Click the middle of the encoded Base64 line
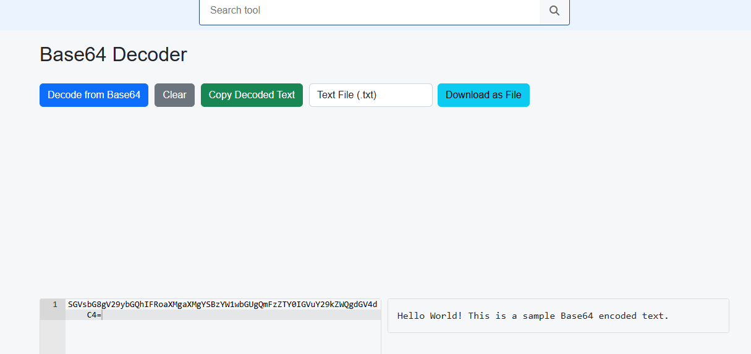Viewport: 751px width, 354px height. [x=223, y=305]
